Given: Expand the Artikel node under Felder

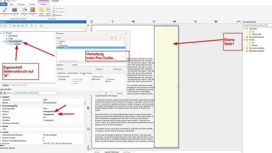Looking at the screenshot, I should coord(247,45).
